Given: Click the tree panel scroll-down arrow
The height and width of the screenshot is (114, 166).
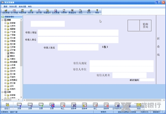Looking at the screenshot, I should coord(21,97).
